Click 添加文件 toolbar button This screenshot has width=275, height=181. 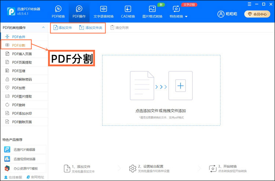point(63,28)
